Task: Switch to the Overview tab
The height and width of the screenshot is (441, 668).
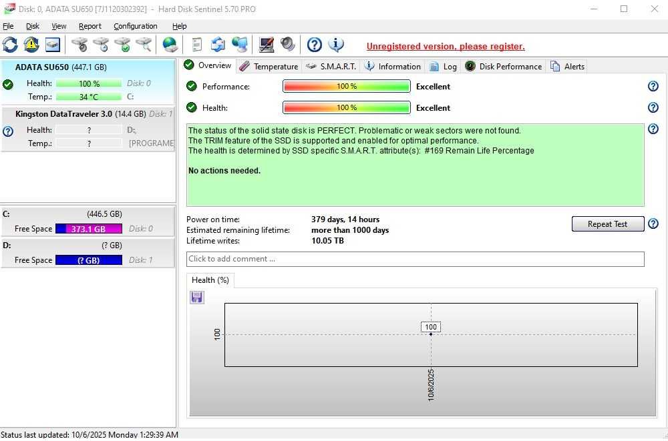Action: (x=208, y=65)
